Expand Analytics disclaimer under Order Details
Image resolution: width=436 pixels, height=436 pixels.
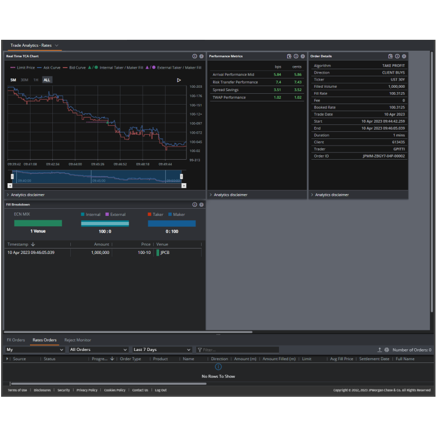331,195
